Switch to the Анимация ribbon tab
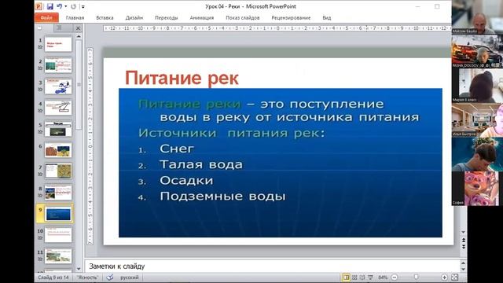The image size is (503, 283). pos(201,17)
